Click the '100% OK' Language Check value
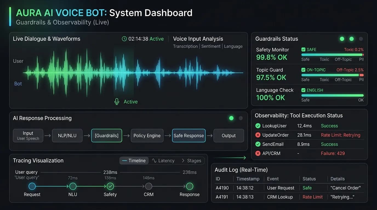The image size is (377, 210). 271,98
